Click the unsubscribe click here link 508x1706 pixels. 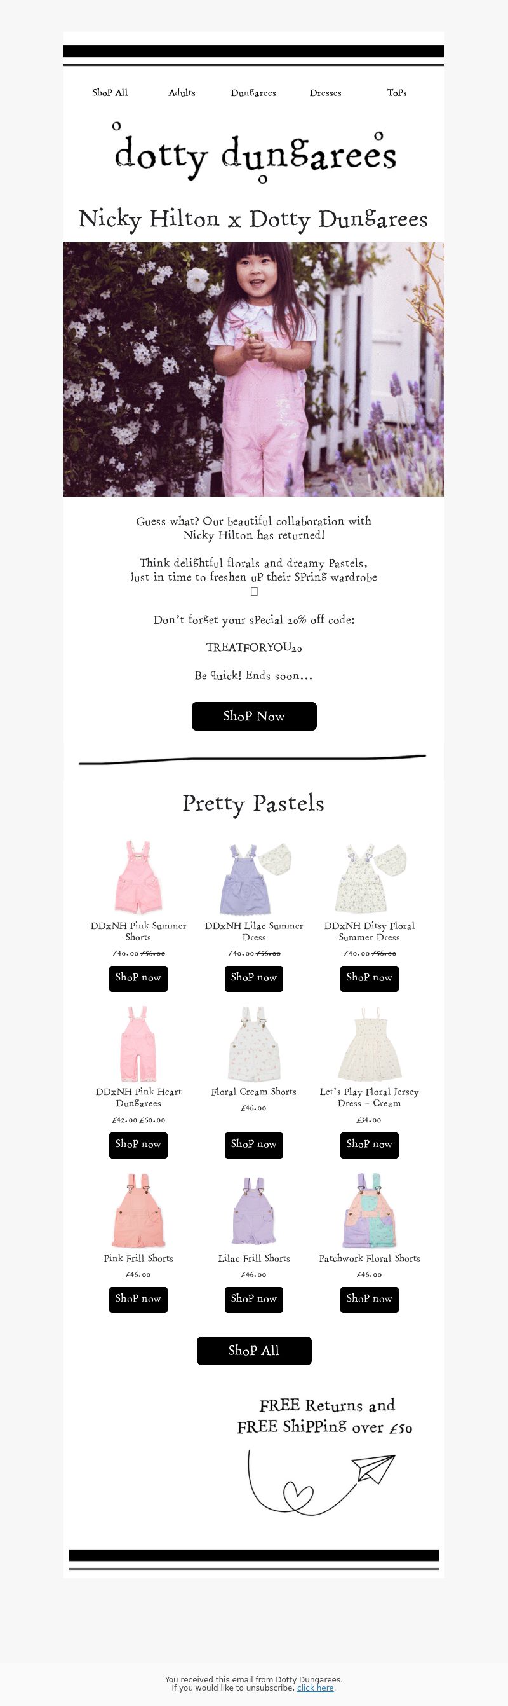[x=316, y=1688]
